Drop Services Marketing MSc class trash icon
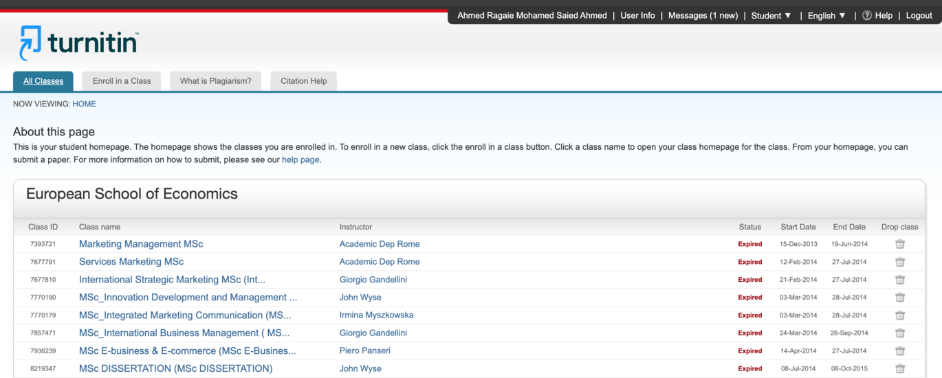942x378 pixels. click(900, 262)
